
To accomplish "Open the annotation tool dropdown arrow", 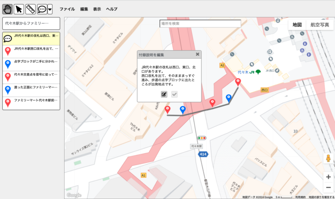I will [x=50, y=10].
